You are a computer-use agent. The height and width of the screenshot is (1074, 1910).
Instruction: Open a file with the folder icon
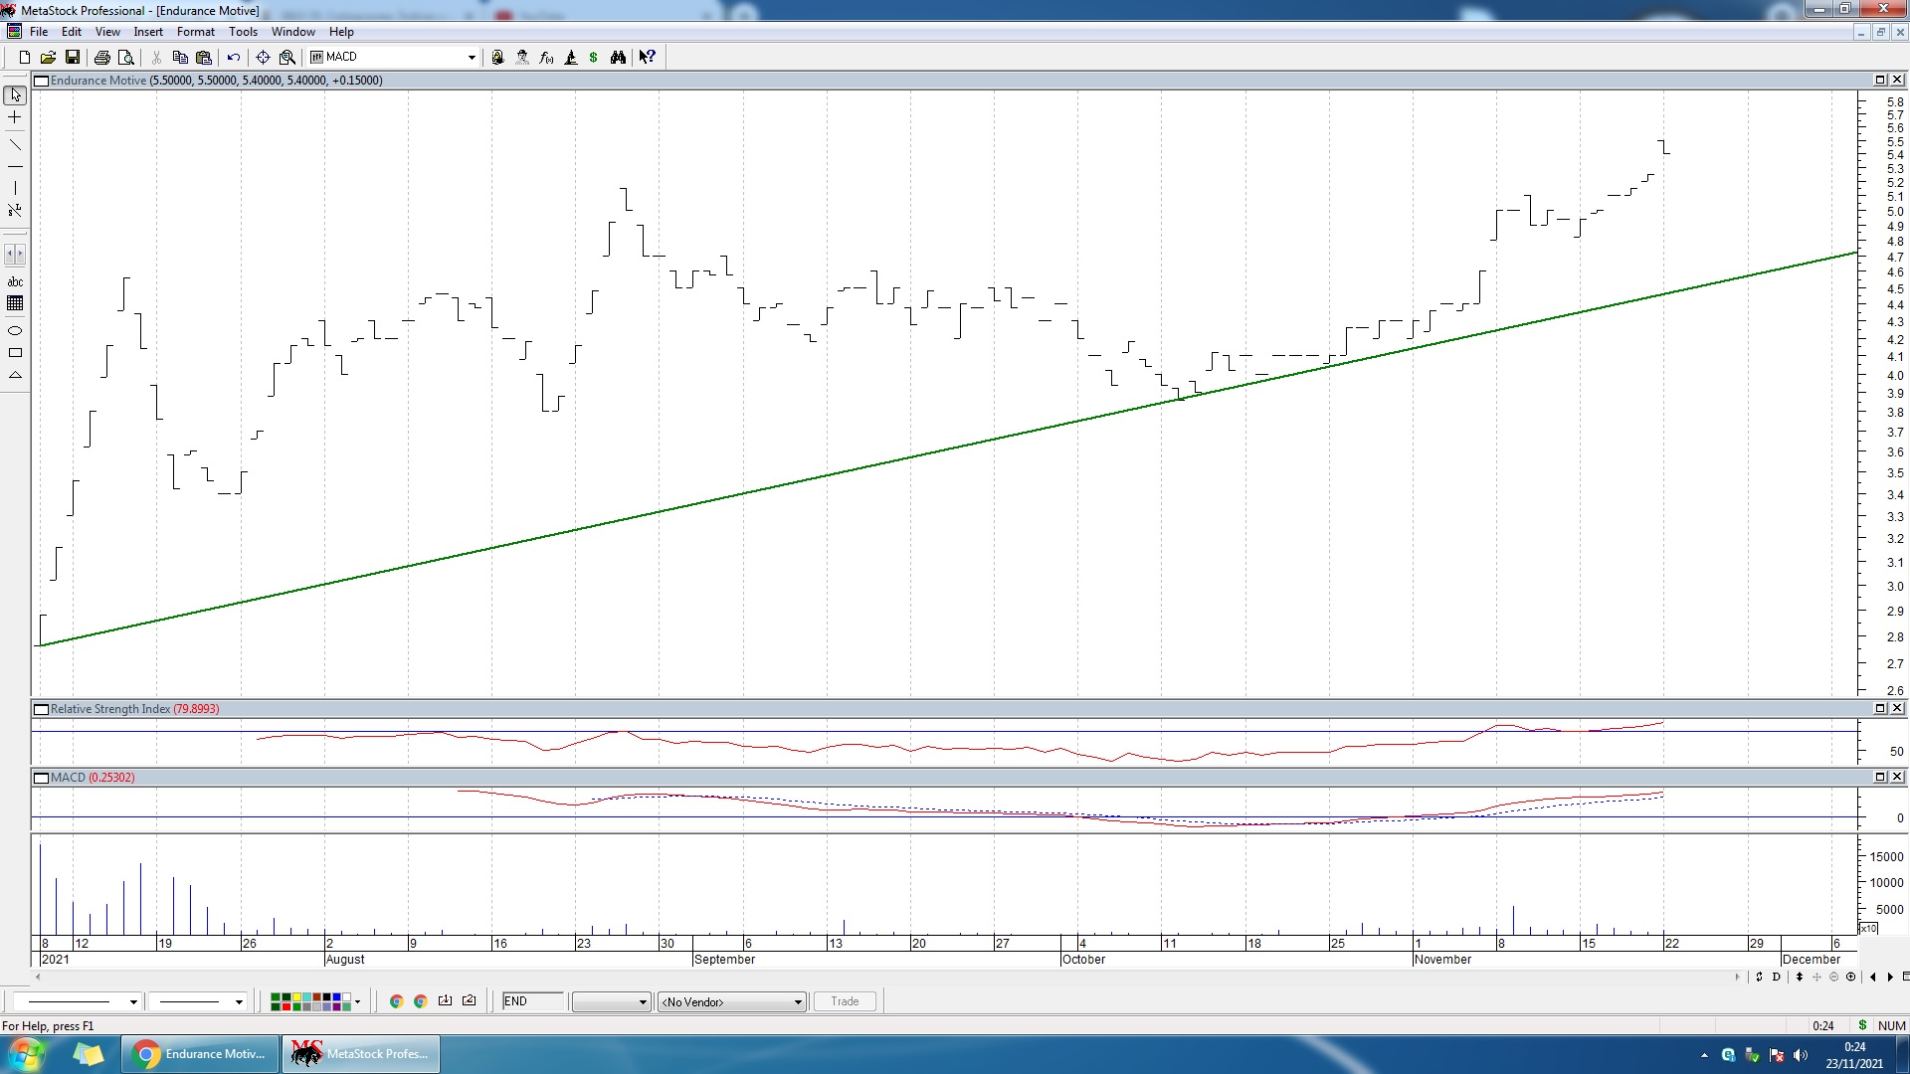click(48, 58)
